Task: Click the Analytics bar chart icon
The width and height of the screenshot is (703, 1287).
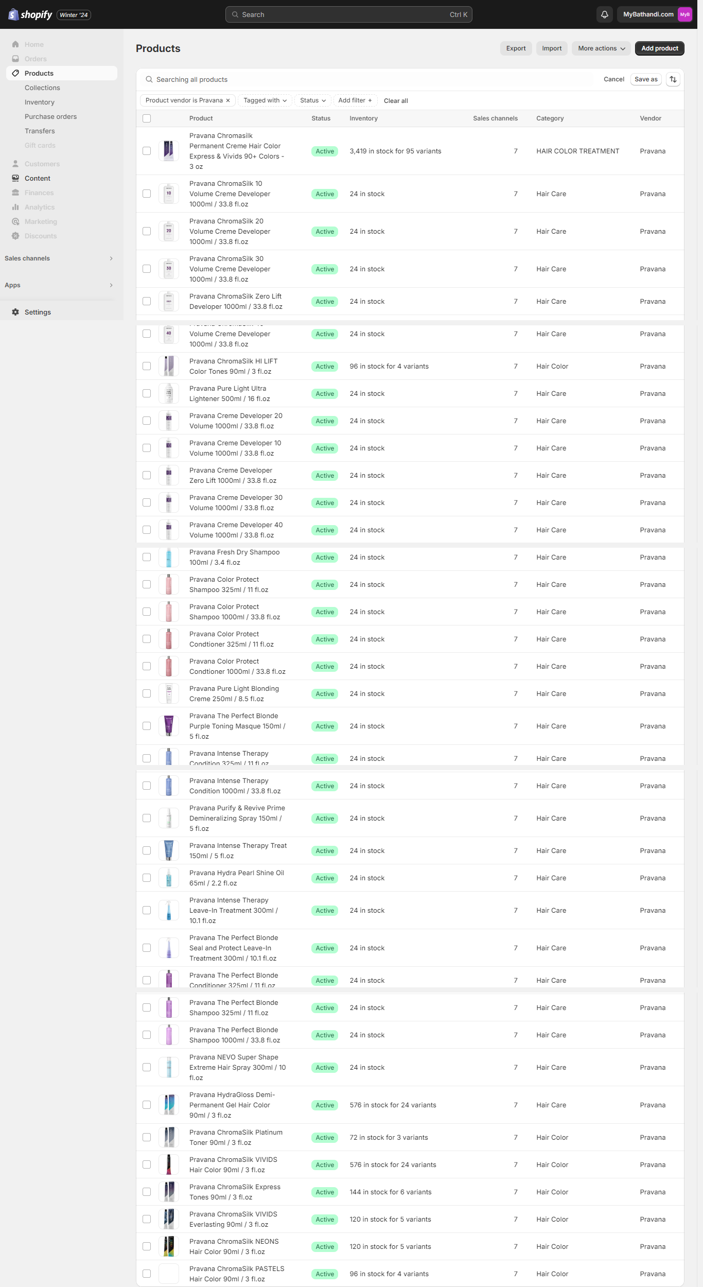Action: (15, 207)
